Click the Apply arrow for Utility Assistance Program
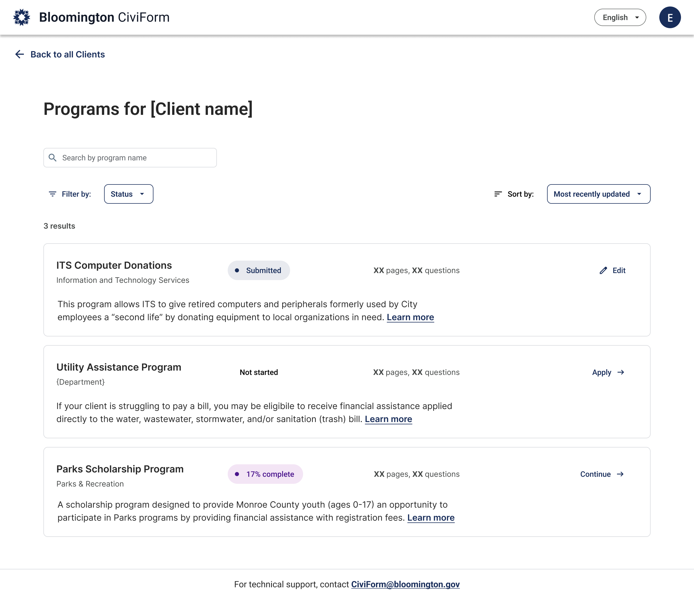Screen dimensions: 694x603 (620, 372)
